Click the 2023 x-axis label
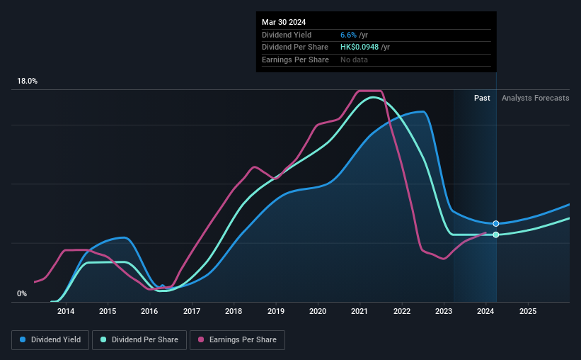581x360 pixels. point(444,311)
